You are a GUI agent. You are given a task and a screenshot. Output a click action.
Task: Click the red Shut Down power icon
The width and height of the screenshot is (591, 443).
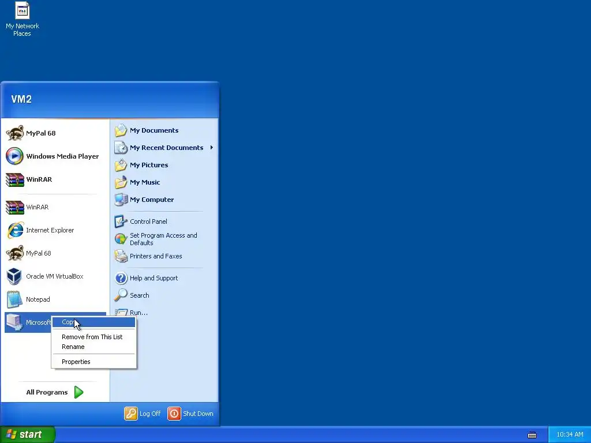tap(174, 414)
